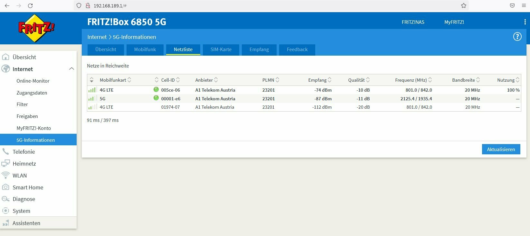
Task: Sort table by the Cell-ID column
Action: (170, 80)
